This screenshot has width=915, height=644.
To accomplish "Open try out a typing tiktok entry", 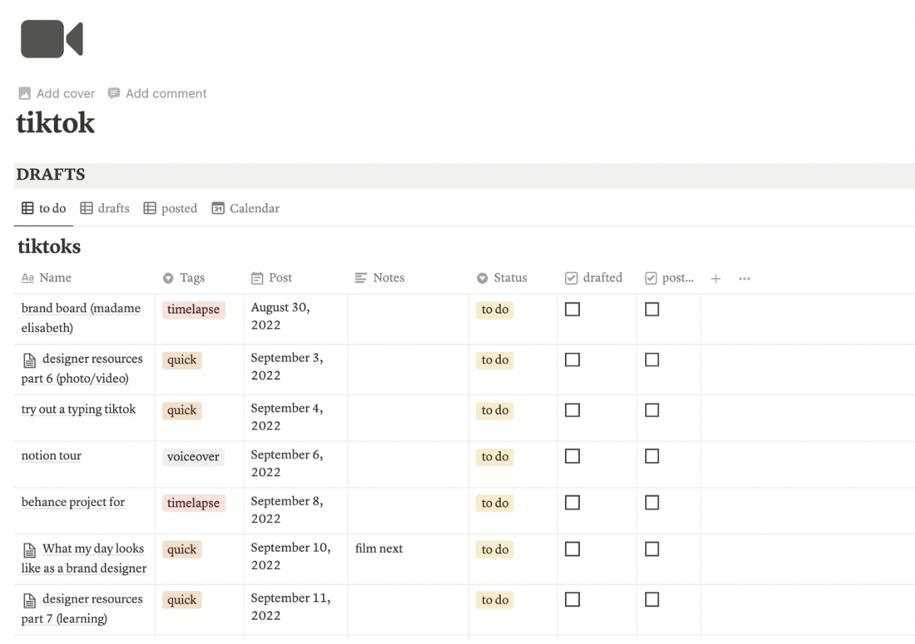I will (x=79, y=409).
